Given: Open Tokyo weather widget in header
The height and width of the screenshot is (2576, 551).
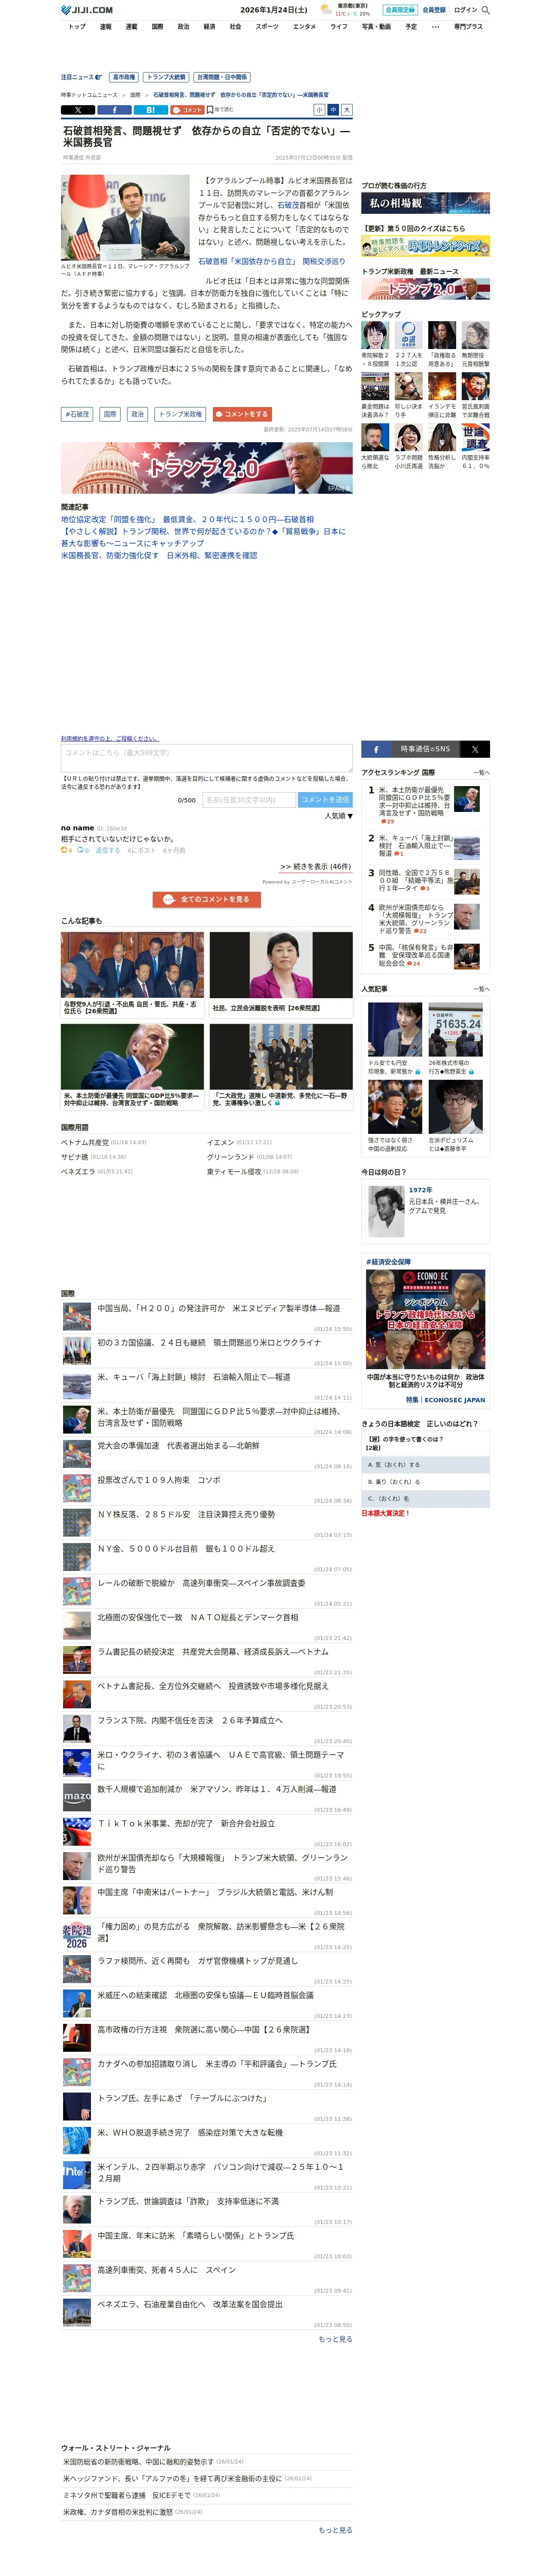Looking at the screenshot, I should coord(345,10).
